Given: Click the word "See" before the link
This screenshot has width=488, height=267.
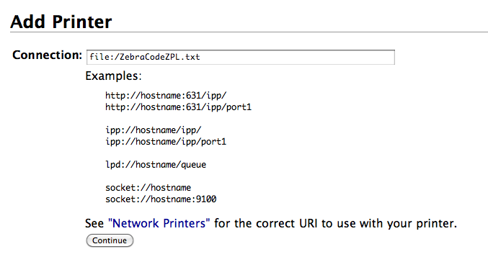Looking at the screenshot, I should coord(94,223).
